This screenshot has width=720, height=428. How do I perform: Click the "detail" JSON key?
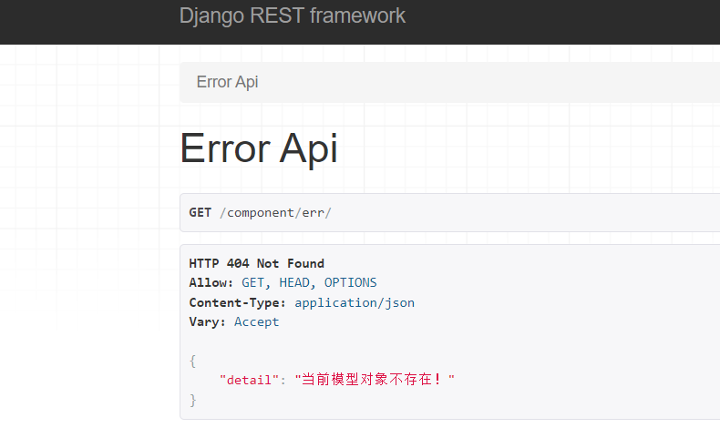tap(250, 380)
